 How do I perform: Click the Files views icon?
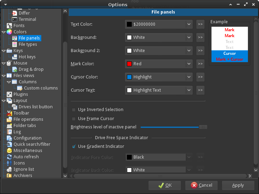coord(9,76)
